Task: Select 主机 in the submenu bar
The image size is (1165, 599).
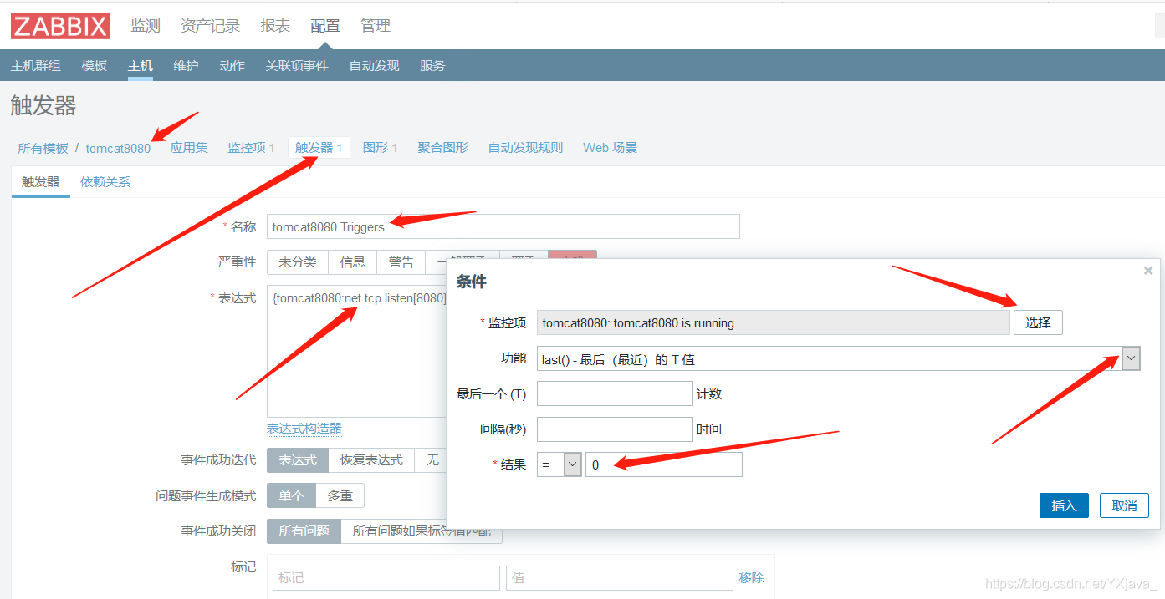Action: tap(141, 65)
